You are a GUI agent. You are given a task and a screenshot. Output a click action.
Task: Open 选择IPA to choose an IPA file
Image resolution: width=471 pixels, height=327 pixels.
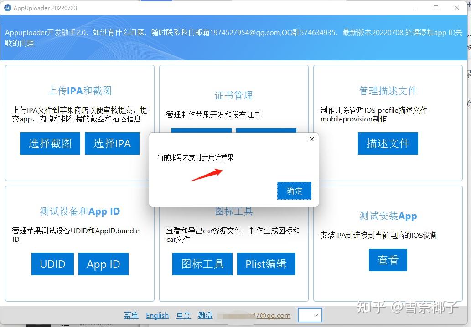click(x=112, y=143)
